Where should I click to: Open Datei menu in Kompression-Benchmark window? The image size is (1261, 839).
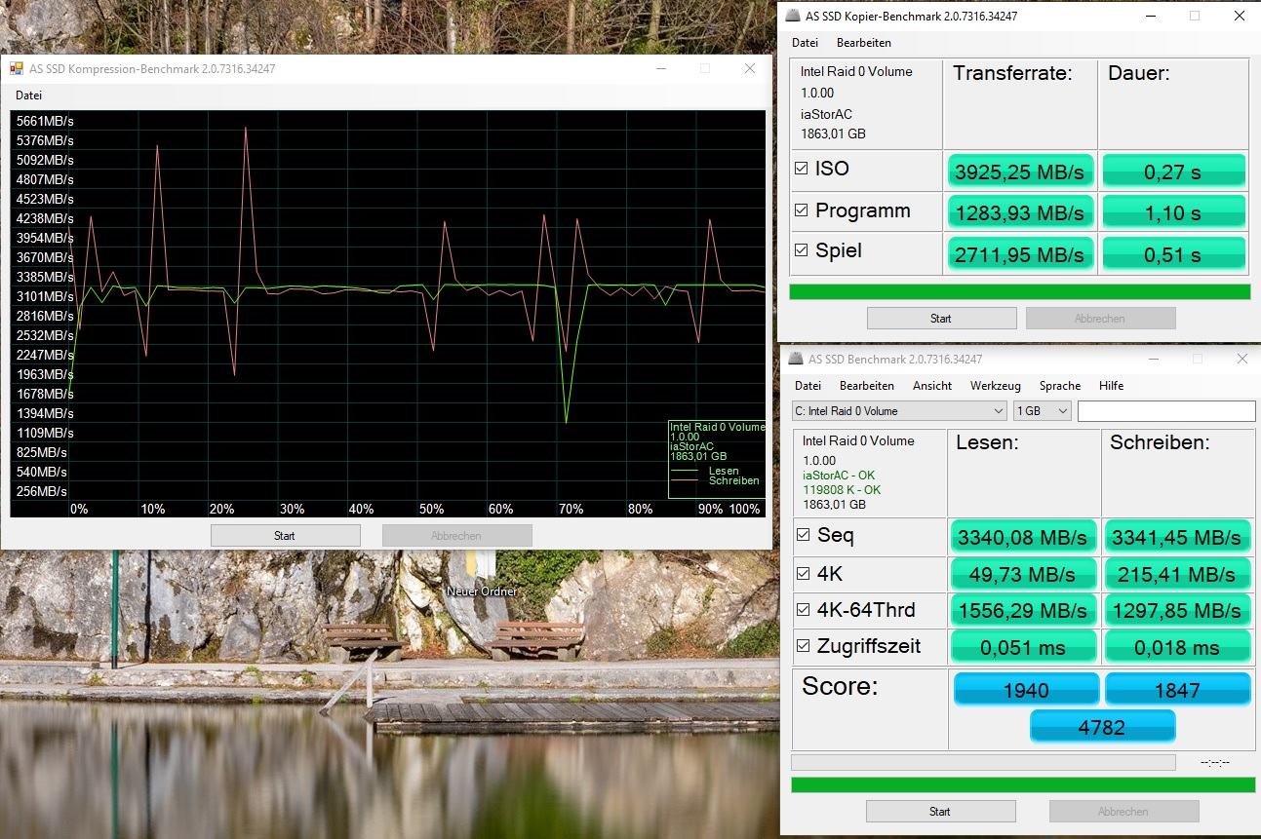click(x=28, y=95)
